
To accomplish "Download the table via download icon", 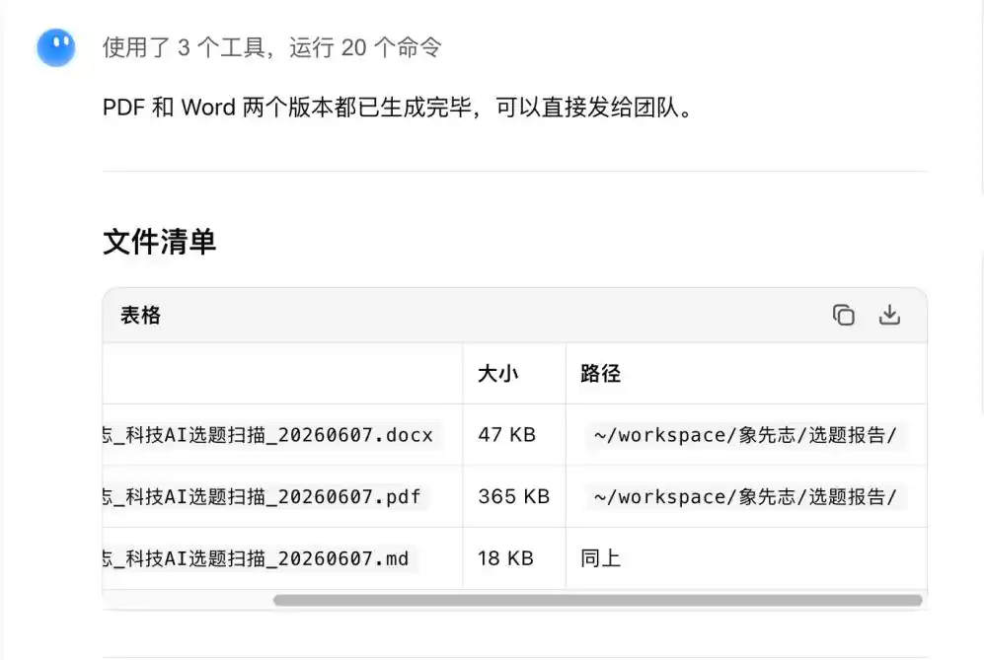I will (889, 315).
